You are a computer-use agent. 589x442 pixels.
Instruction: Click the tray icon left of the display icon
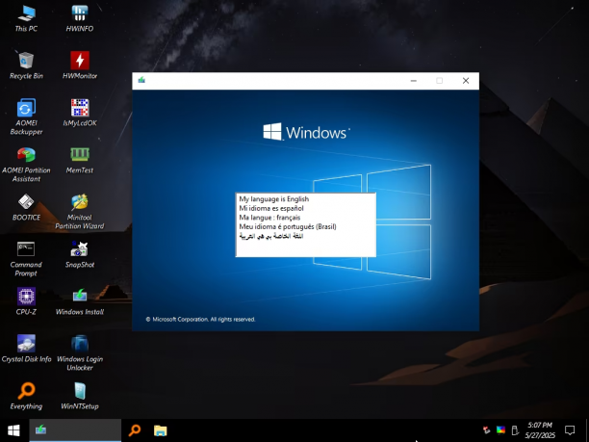[486, 430]
